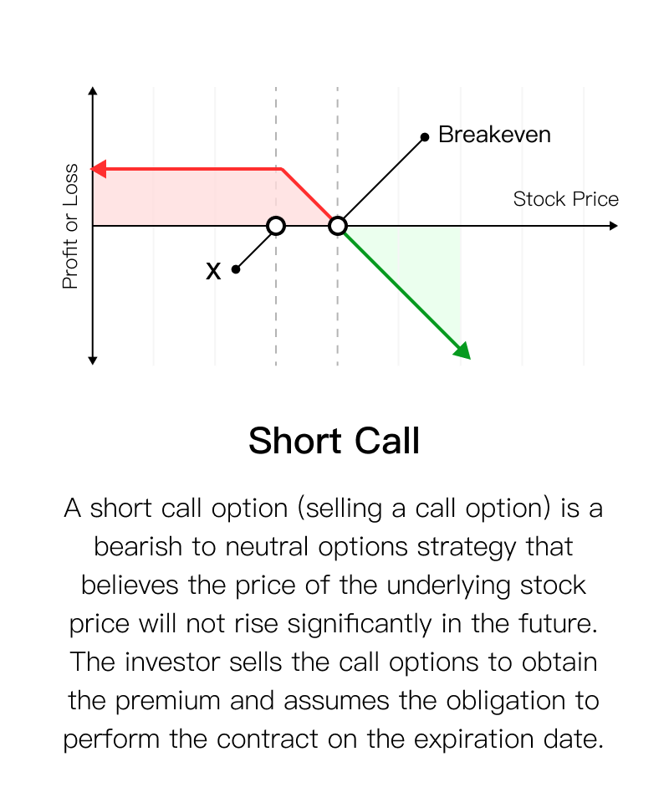
Task: Click the Stock Price axis label
Action: (x=565, y=199)
